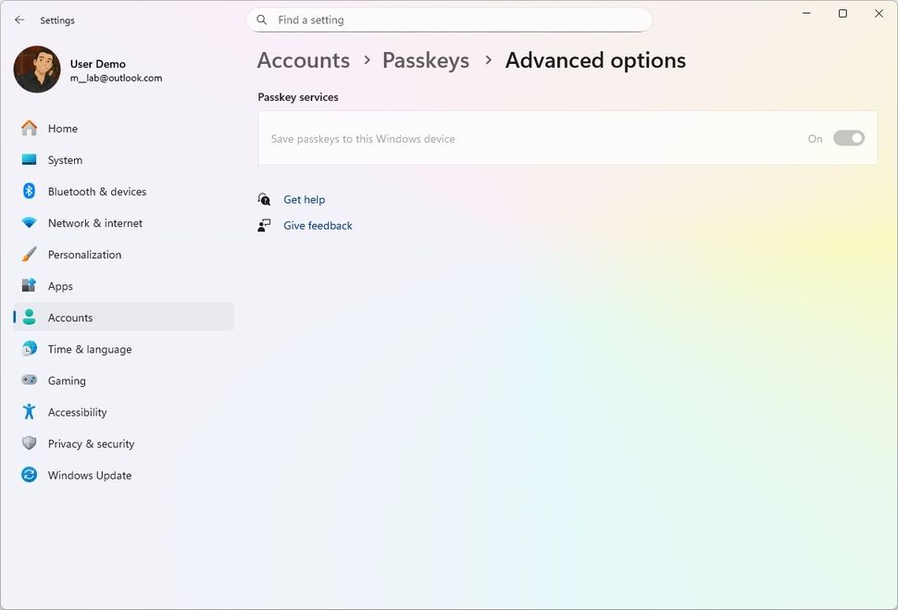Toggle Save passkeys to this Windows device

tap(848, 138)
